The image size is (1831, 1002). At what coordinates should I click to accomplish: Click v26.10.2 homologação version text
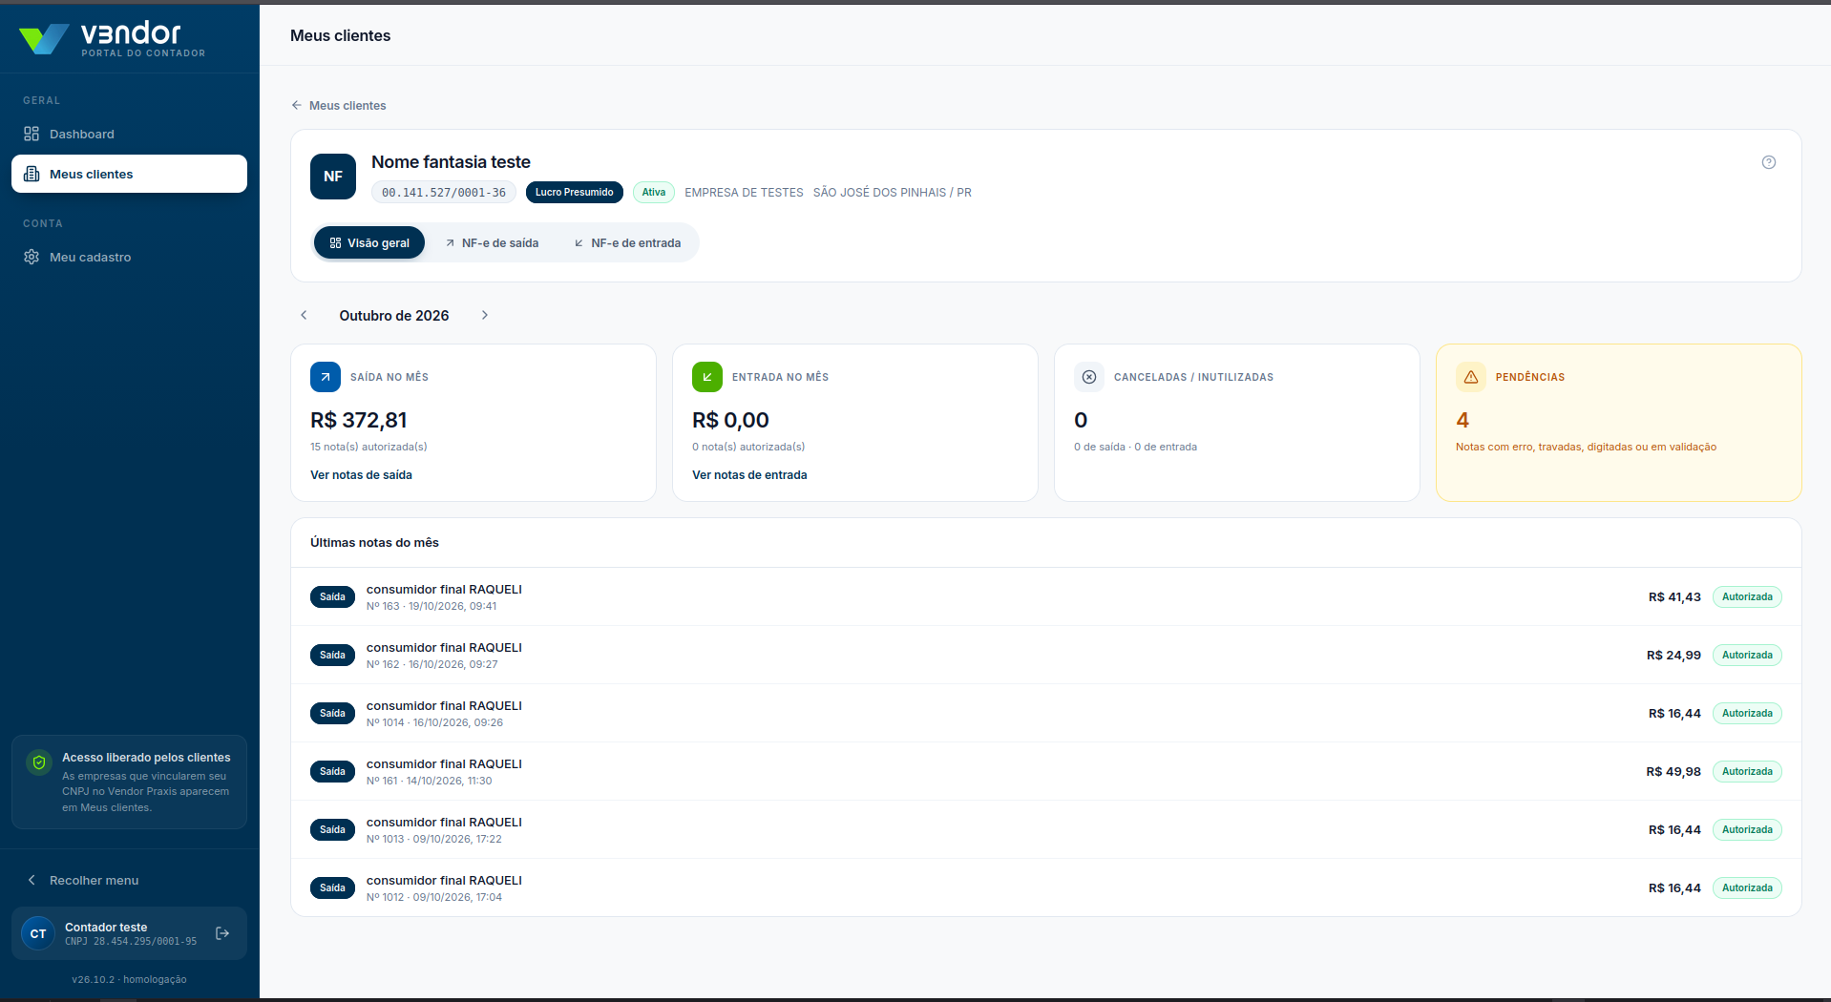click(129, 979)
